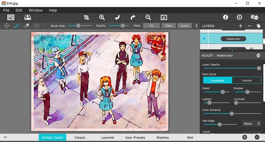Fit image to screen icon
Screen dimensions: 265x142
point(164,17)
